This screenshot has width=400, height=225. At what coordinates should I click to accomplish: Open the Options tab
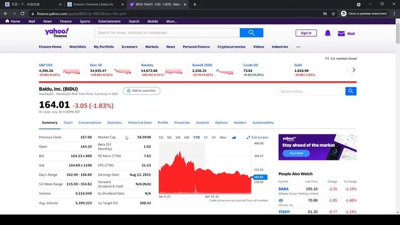221,122
